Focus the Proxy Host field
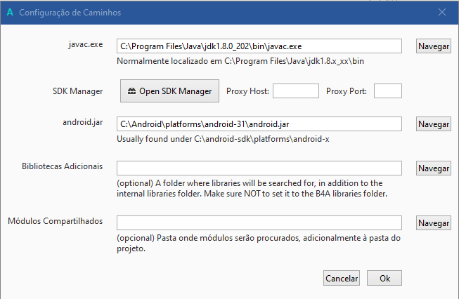459x299 pixels. click(x=295, y=91)
